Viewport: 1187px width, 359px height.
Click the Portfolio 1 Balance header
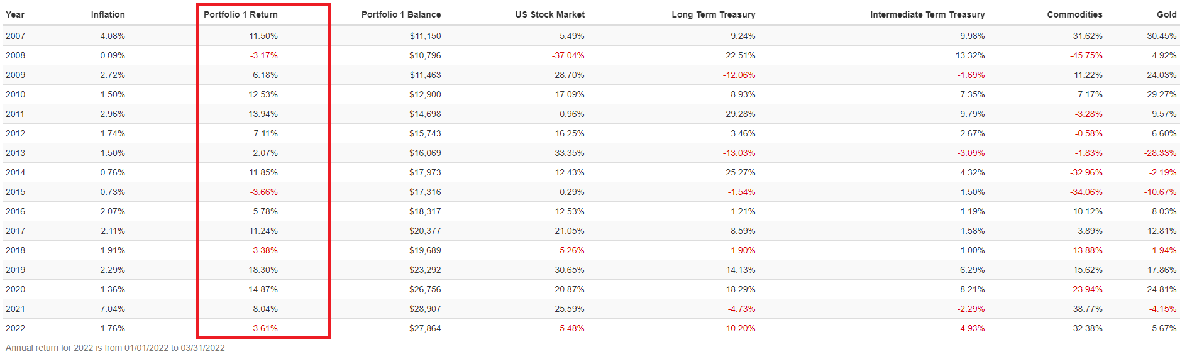pos(400,14)
